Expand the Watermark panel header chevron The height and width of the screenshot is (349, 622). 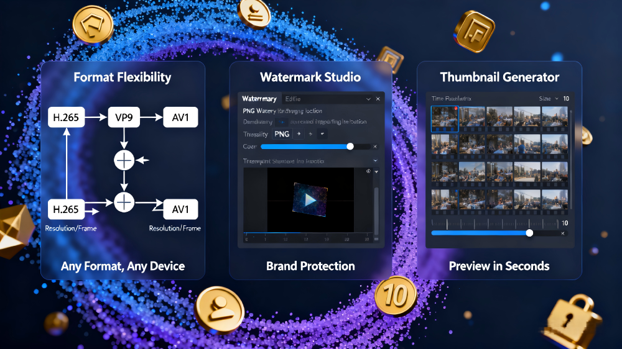point(368,99)
